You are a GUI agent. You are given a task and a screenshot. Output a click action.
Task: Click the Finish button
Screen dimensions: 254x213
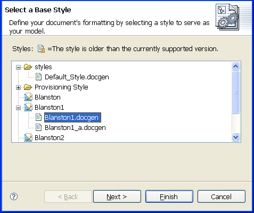click(x=169, y=196)
